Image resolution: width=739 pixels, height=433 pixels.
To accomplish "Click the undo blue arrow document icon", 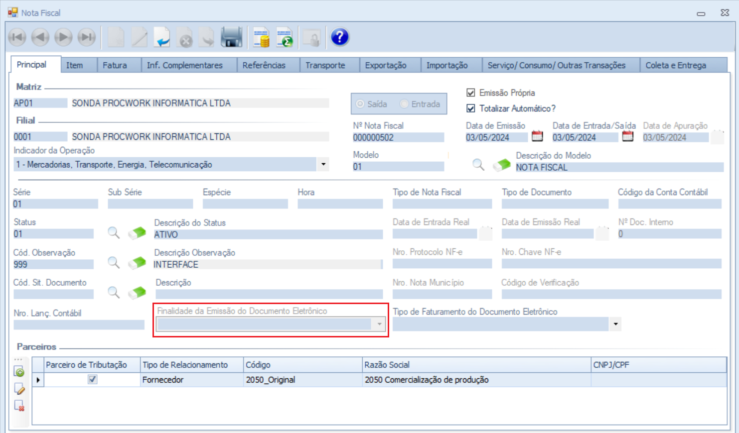I will click(x=161, y=37).
